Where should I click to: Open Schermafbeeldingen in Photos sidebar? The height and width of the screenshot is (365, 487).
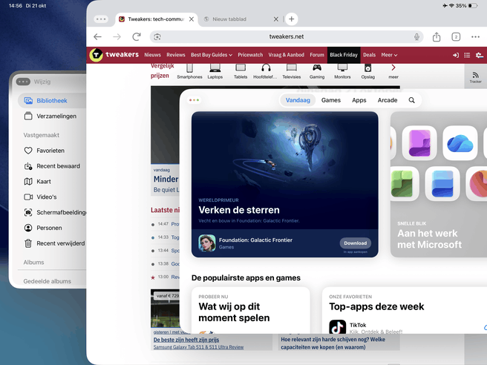click(52, 212)
